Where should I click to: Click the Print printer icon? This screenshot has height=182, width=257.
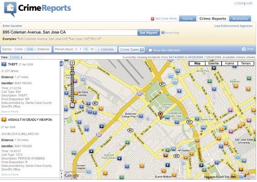244,49
